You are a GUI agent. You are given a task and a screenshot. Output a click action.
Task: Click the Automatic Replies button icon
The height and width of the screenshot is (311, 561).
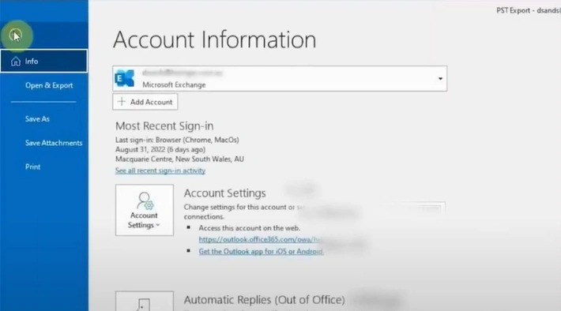point(144,304)
